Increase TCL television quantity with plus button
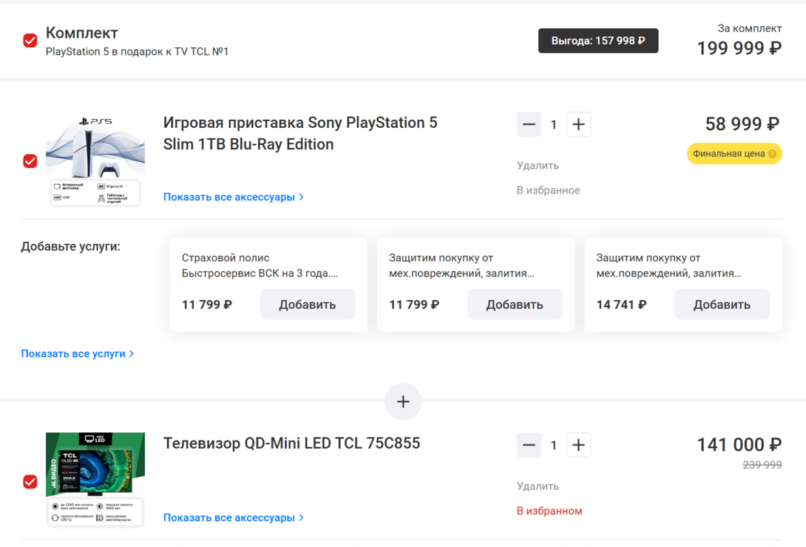Image resolution: width=806 pixels, height=547 pixels. [x=578, y=445]
